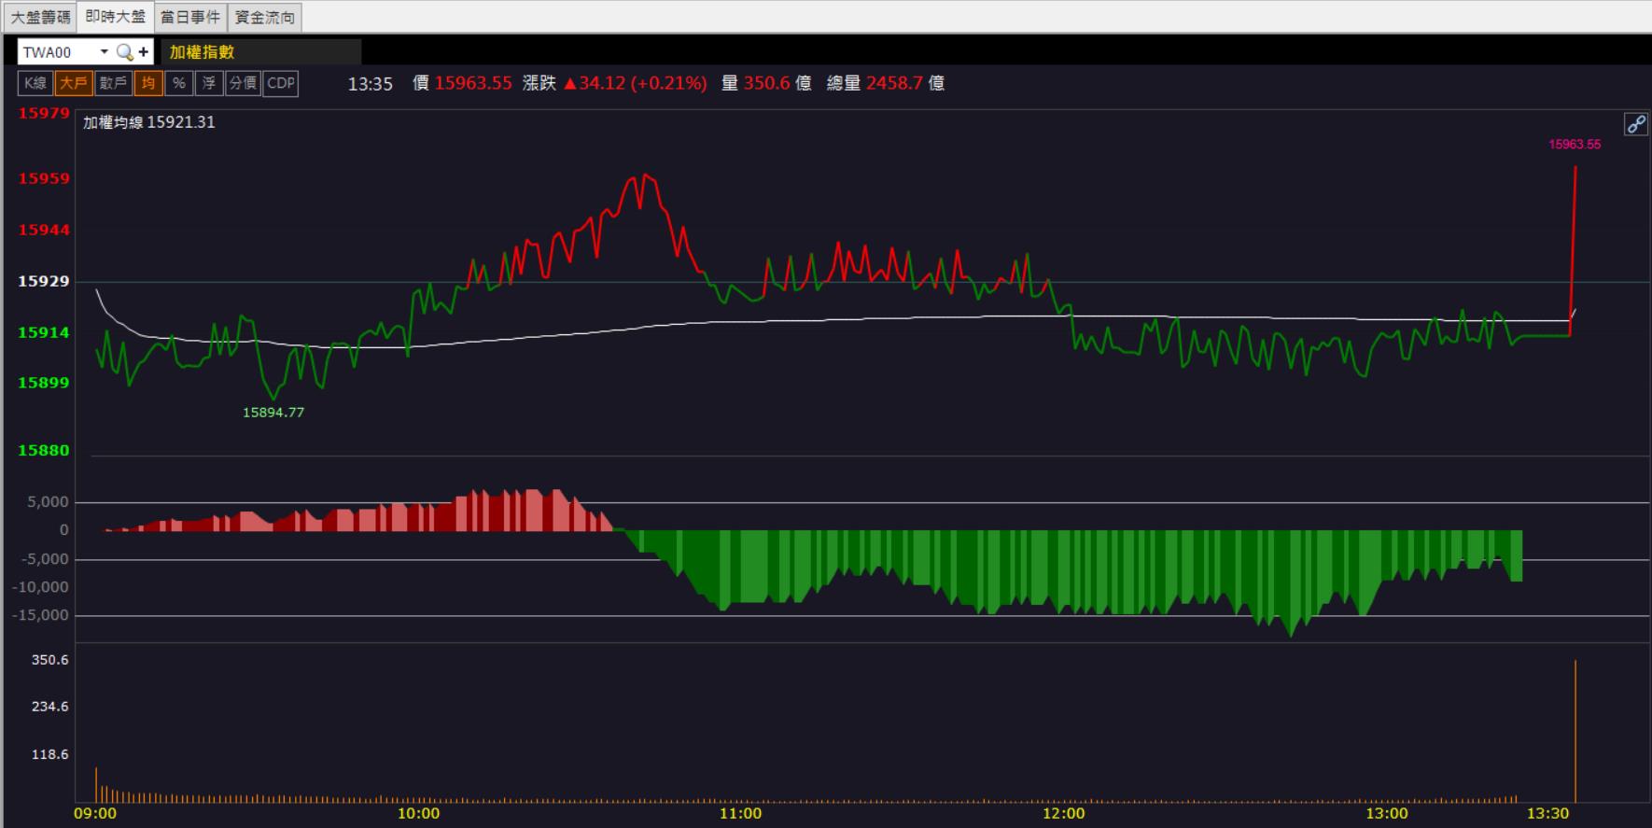
Task: Expand the symbol code dropdown arrow
Action: click(105, 52)
